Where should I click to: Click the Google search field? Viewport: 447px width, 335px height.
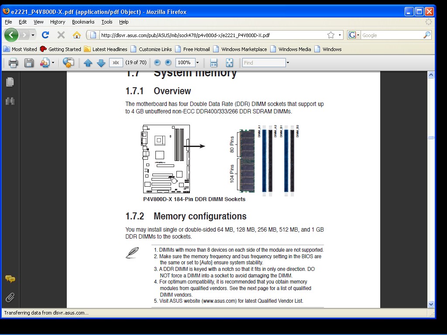click(x=392, y=35)
